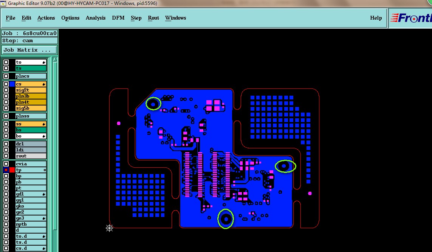The height and width of the screenshot is (252, 432).
Task: Open the Windows menu
Action: 175,18
